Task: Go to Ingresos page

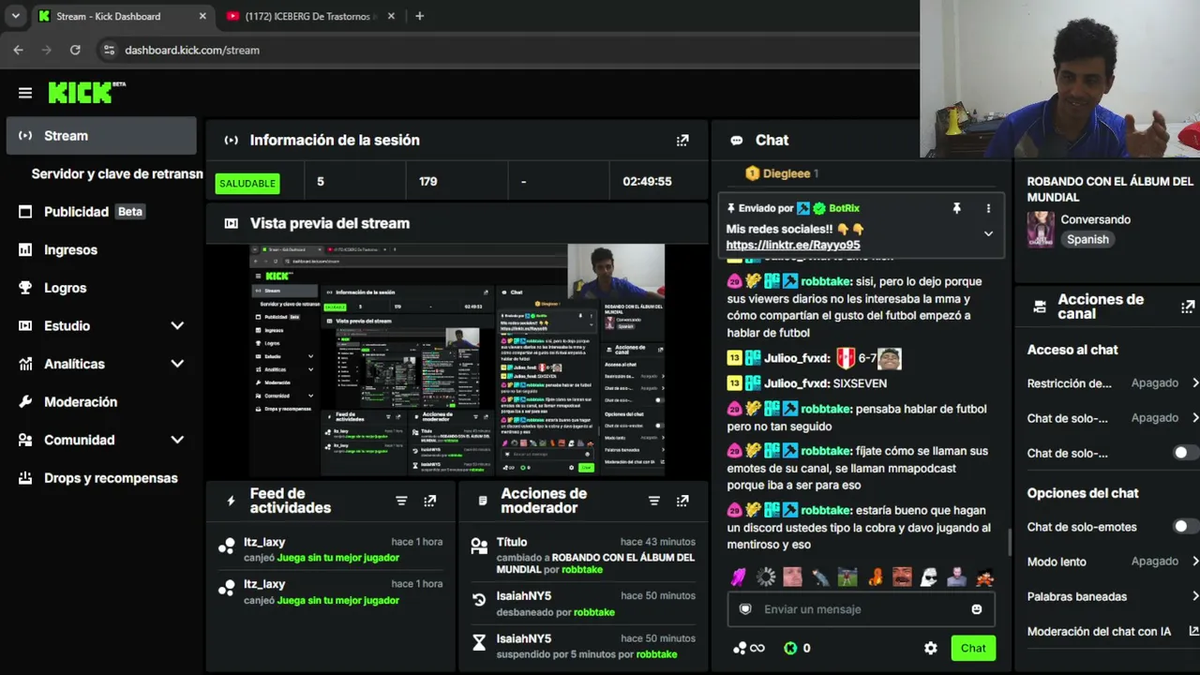Action: (101, 249)
